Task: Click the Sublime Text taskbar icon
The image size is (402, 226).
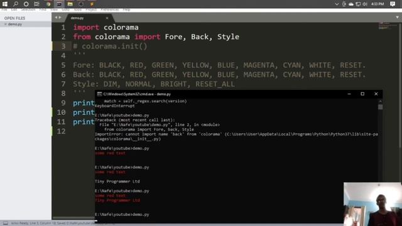Action: [92, 4]
